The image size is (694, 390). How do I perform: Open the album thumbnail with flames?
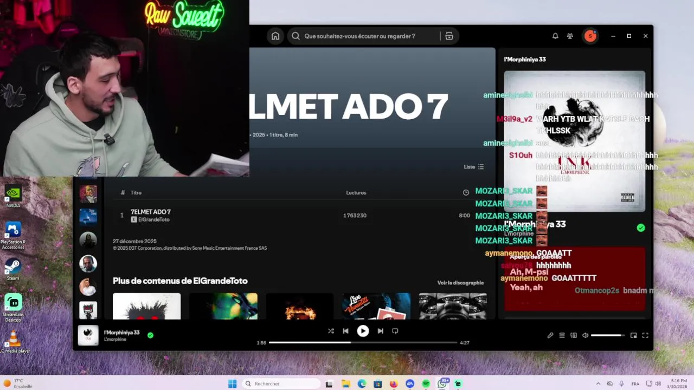coord(300,306)
